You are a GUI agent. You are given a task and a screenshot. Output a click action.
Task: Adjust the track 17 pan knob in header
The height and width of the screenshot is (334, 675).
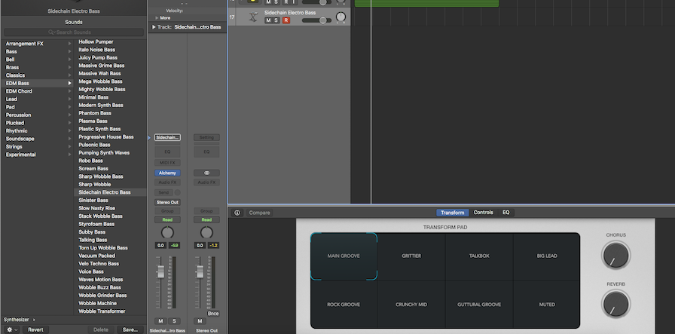click(x=341, y=17)
